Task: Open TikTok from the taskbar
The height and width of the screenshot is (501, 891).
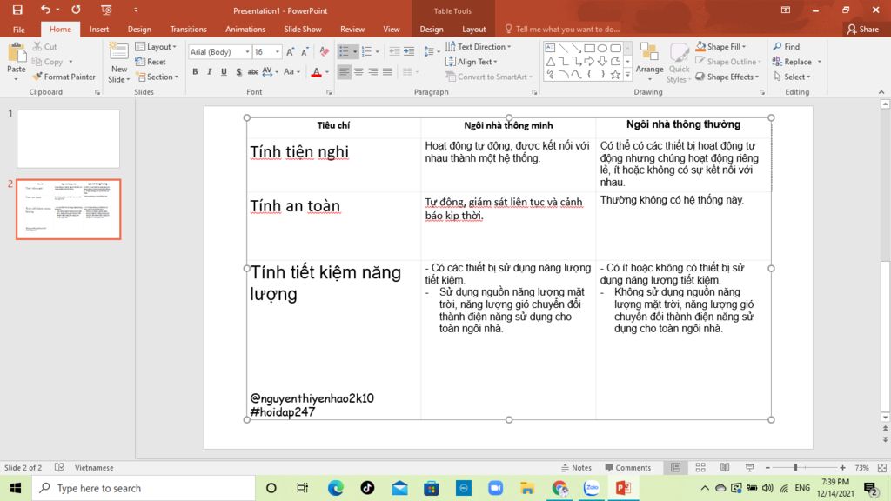Action: (x=367, y=488)
